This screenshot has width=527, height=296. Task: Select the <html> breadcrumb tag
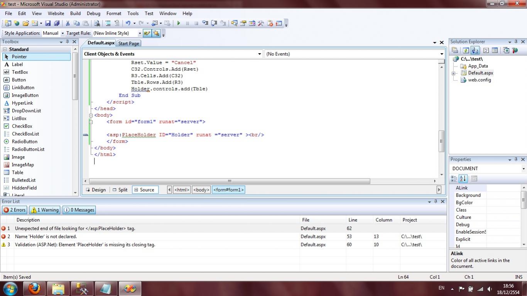coord(182,190)
